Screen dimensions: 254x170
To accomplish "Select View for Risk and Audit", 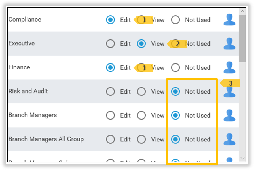I will (x=141, y=92).
